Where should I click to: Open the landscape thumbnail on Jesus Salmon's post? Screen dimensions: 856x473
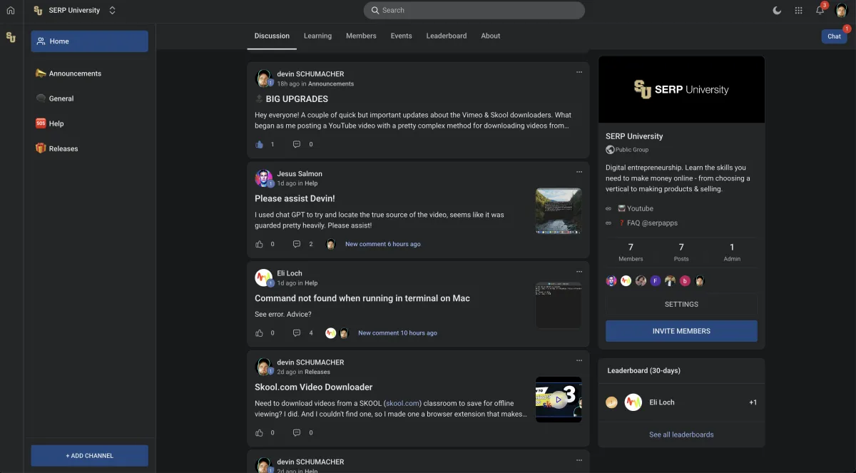[559, 211]
